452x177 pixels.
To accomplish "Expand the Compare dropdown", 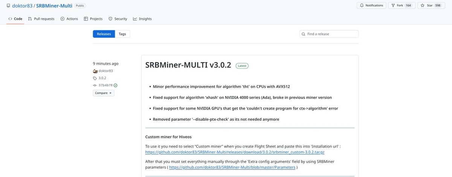I will [x=104, y=93].
